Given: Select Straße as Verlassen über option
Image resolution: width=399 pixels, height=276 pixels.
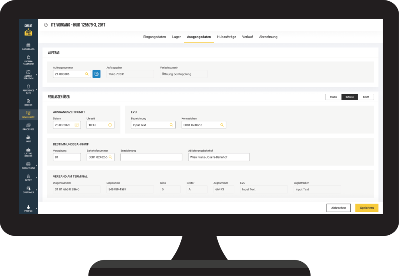Looking at the screenshot, I should pyautogui.click(x=333, y=97).
